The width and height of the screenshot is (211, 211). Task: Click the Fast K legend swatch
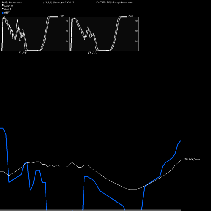(3, 9)
